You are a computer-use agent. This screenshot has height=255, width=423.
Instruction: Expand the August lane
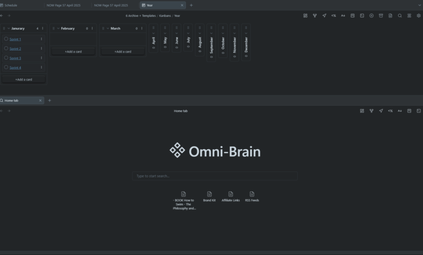(200, 34)
